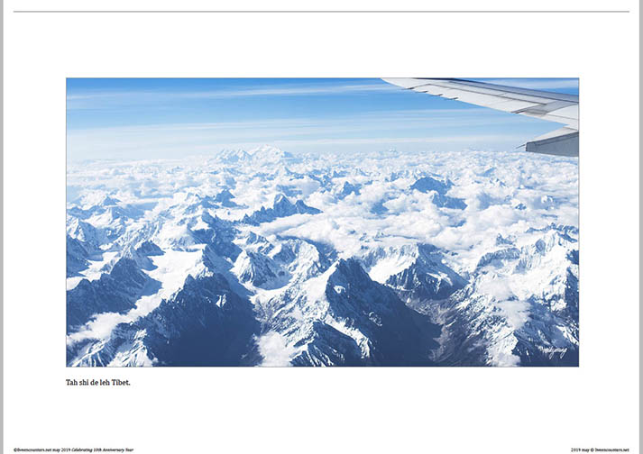This screenshot has height=454, width=643.
Task: Click the gray vertical bar on right edge
Action: point(641,227)
